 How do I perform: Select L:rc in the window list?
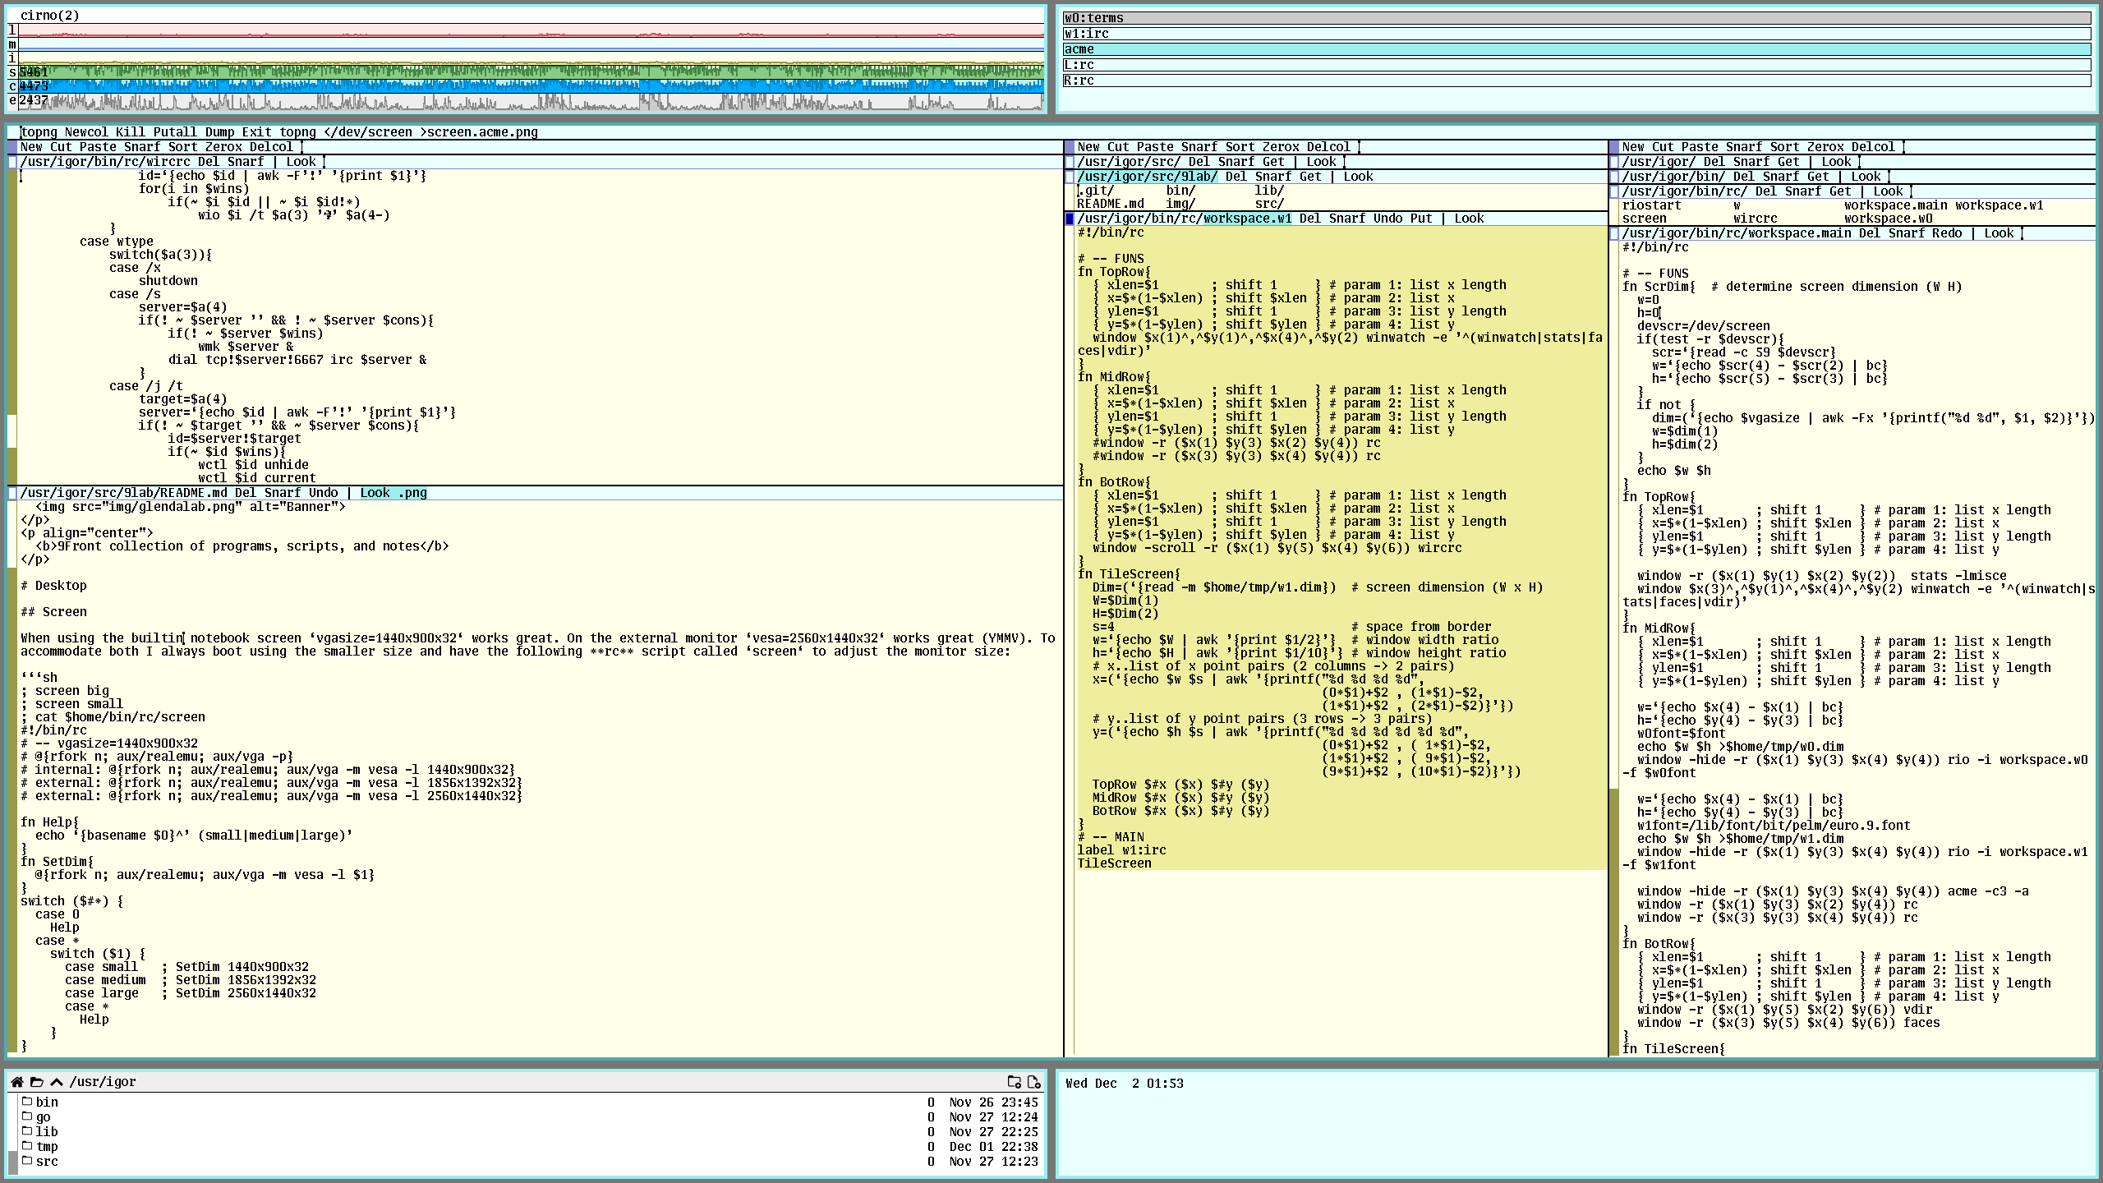[x=1576, y=65]
